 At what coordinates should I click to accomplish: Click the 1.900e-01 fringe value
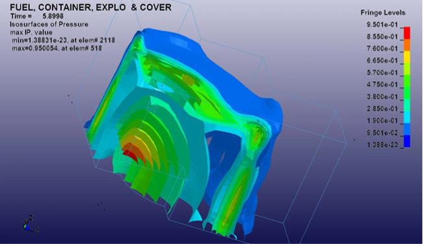pyautogui.click(x=382, y=120)
